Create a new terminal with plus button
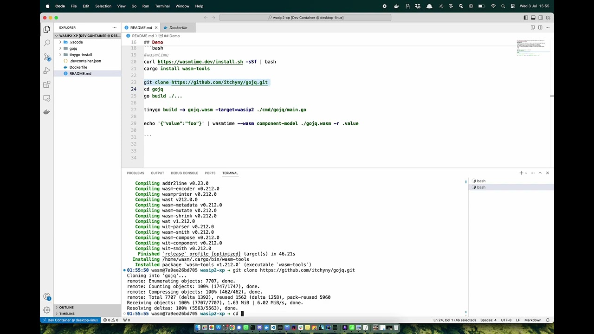Image resolution: width=594 pixels, height=334 pixels. coord(521,173)
